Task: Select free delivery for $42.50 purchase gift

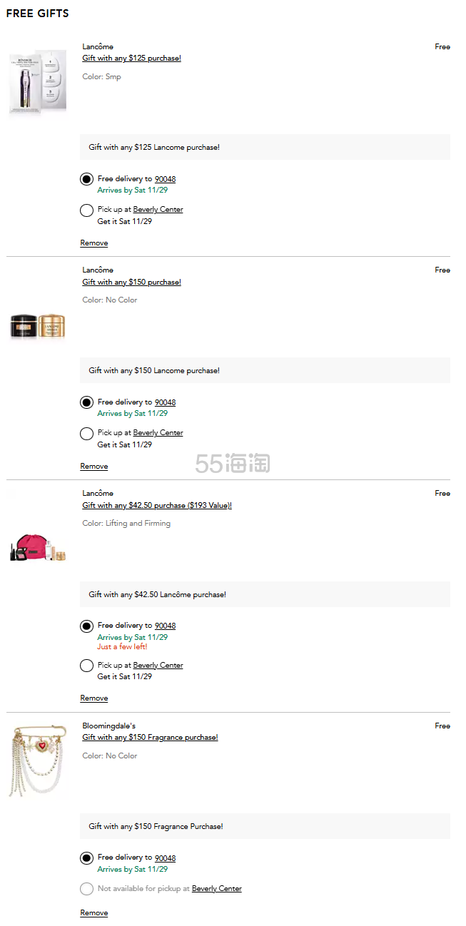Action: (x=86, y=626)
